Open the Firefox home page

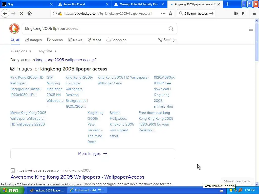pyautogui.click(x=30, y=13)
